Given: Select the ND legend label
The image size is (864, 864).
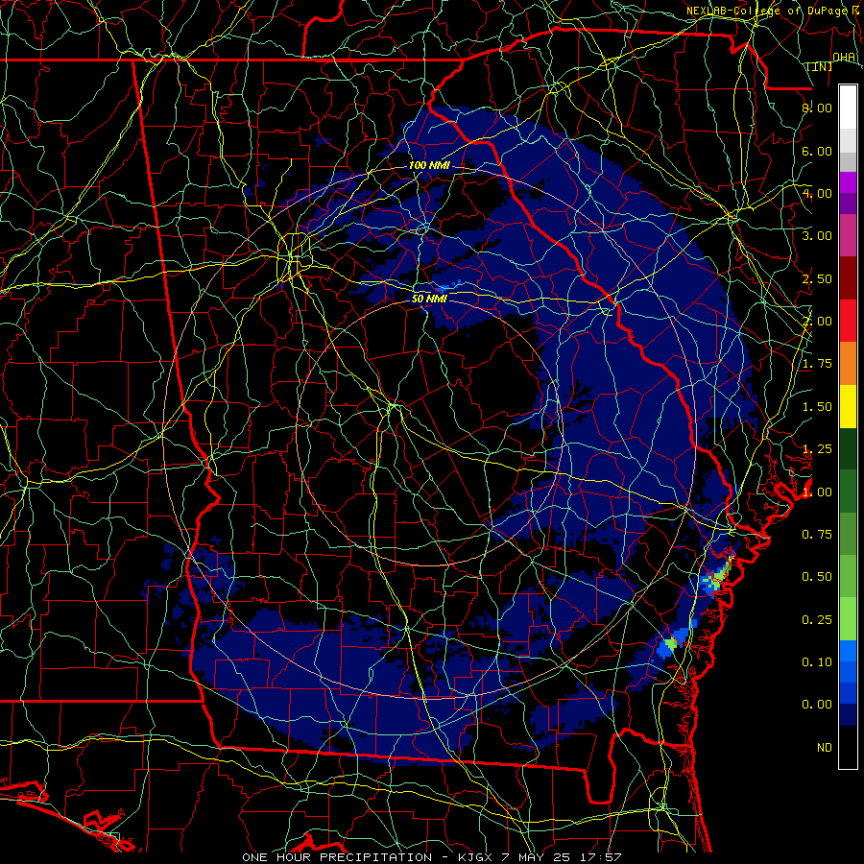Looking at the screenshot, I should point(825,748).
